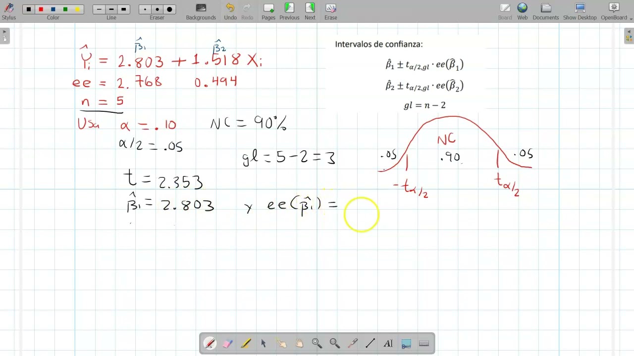Image resolution: width=634 pixels, height=356 pixels.
Task: Select the black pen color
Action: point(29,9)
